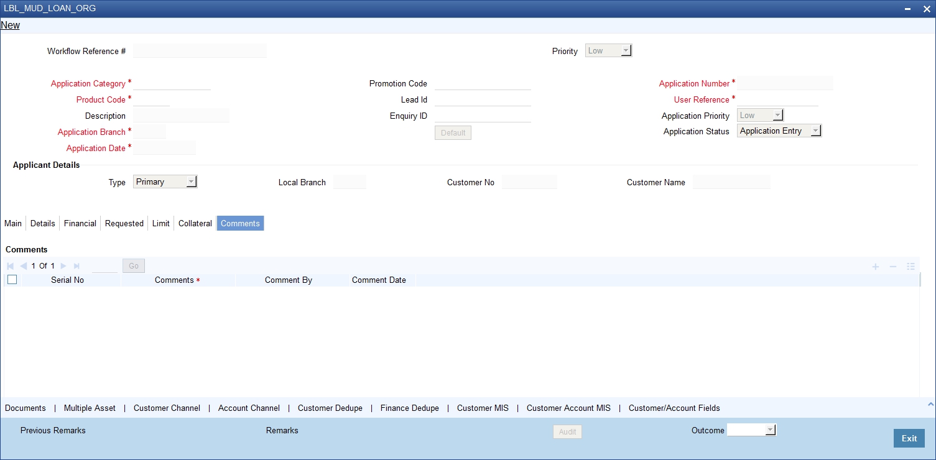Screen dimensions: 936x460
Task: Add a new row to Comments grid
Action: [875, 266]
